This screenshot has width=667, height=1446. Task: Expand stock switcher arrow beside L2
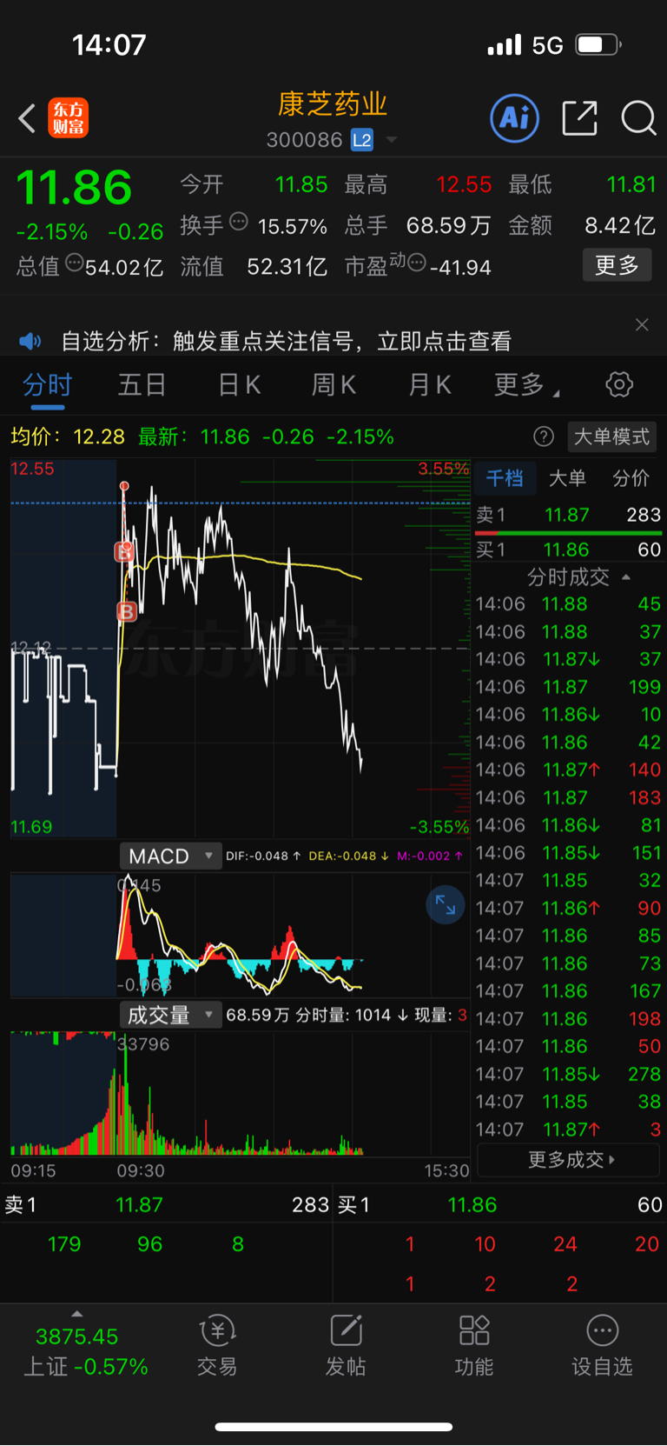coord(392,140)
